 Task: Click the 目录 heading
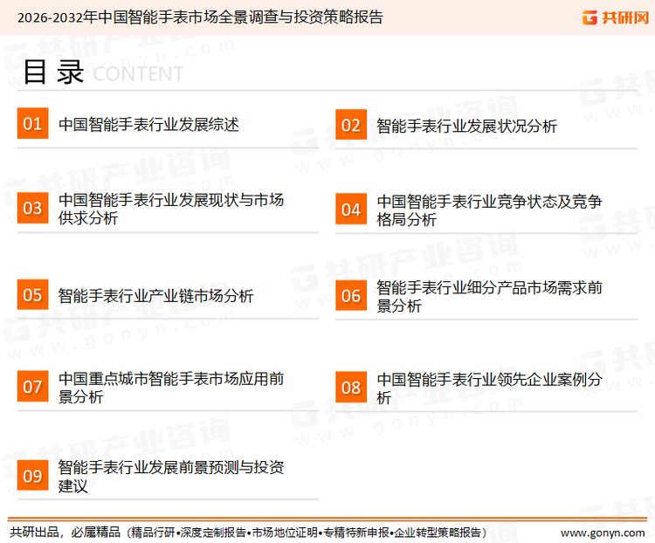[x=53, y=72]
